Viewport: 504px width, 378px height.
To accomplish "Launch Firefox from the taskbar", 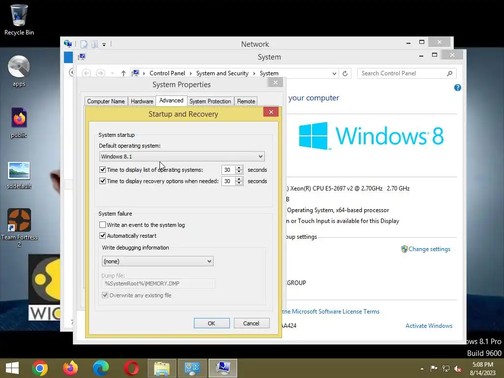I will tap(70, 368).
